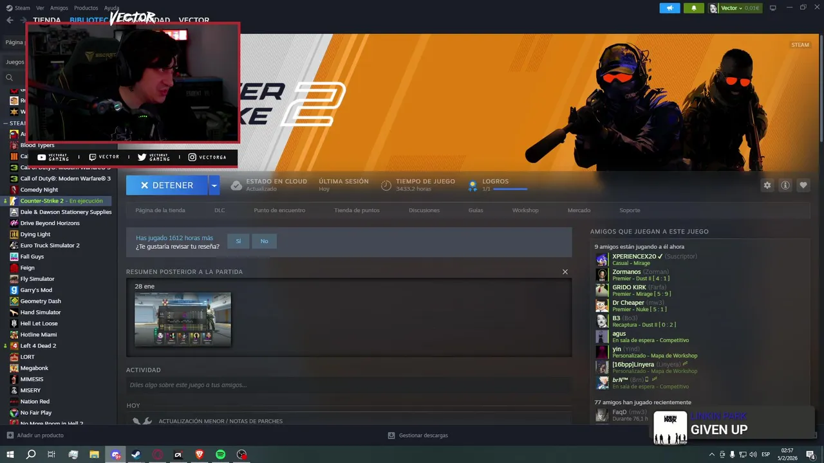This screenshot has height=463, width=824.
Task: Click XPERIENCEX20's friend avatar
Action: (x=602, y=260)
